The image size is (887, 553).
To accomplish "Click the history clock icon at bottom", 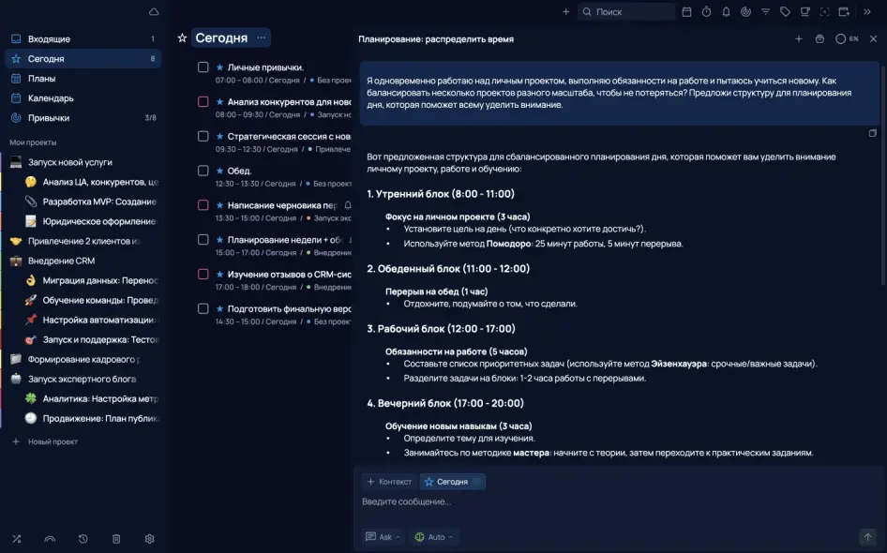I will coord(83,539).
